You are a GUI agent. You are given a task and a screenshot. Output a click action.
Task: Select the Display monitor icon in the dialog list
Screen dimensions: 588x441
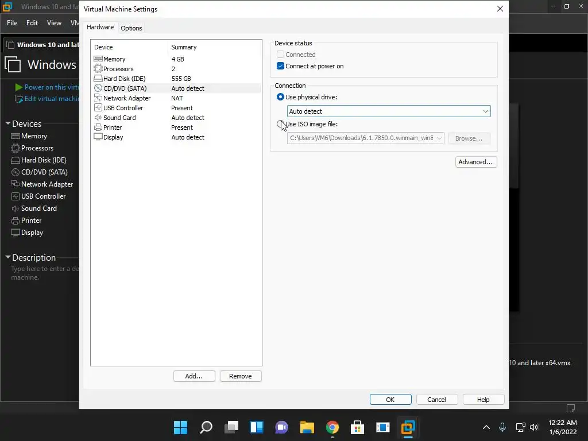point(98,137)
